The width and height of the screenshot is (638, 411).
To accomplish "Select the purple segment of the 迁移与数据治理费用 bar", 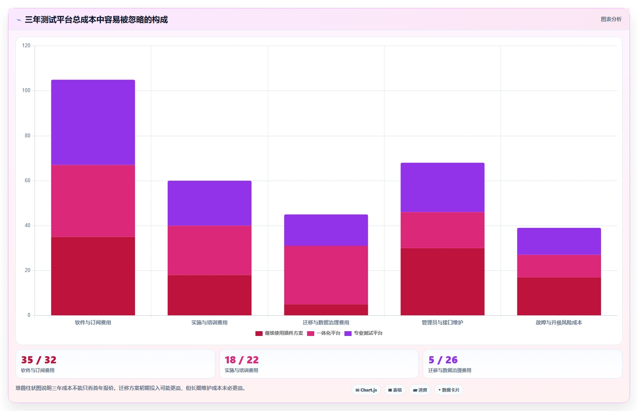I will [326, 230].
